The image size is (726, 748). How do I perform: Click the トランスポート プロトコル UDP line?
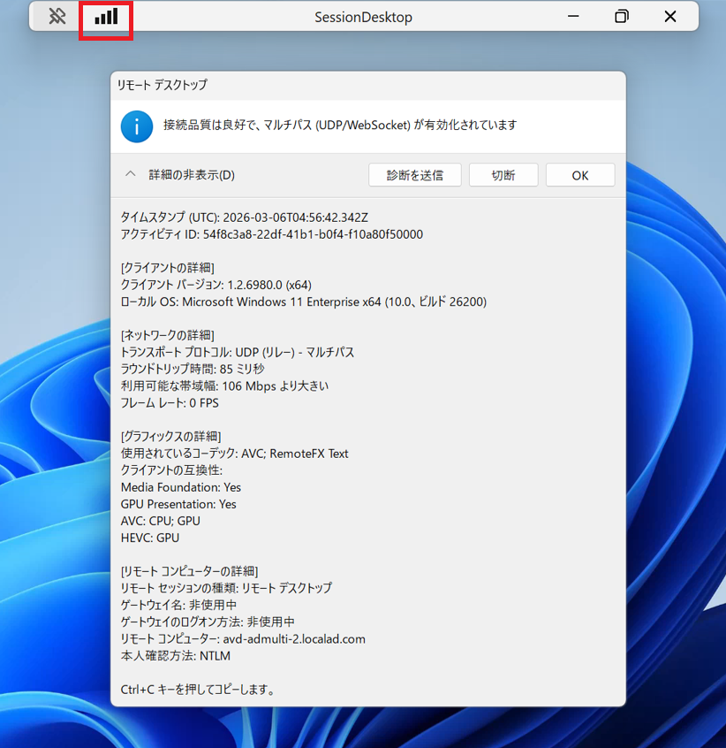click(238, 352)
